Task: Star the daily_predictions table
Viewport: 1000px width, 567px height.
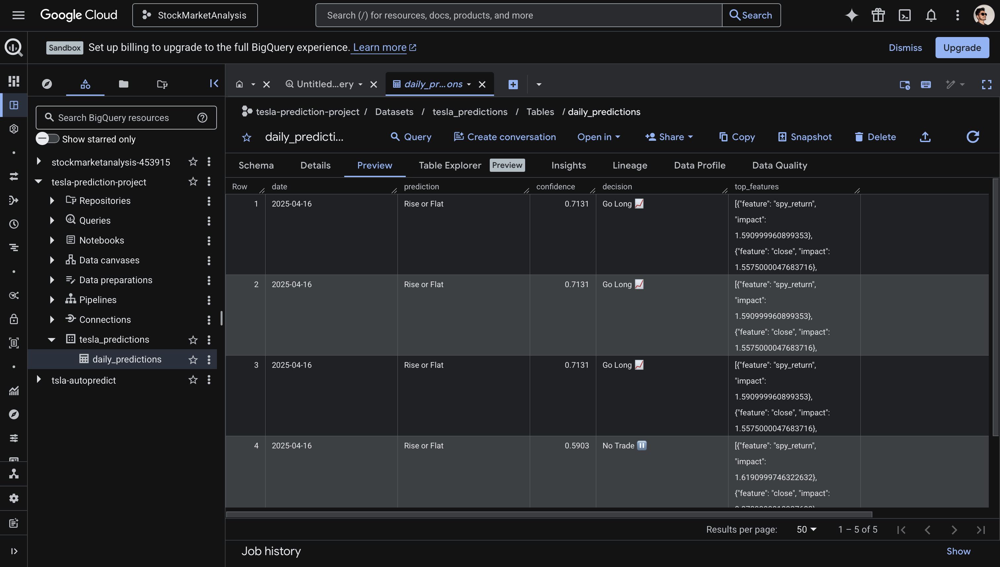Action: tap(193, 359)
